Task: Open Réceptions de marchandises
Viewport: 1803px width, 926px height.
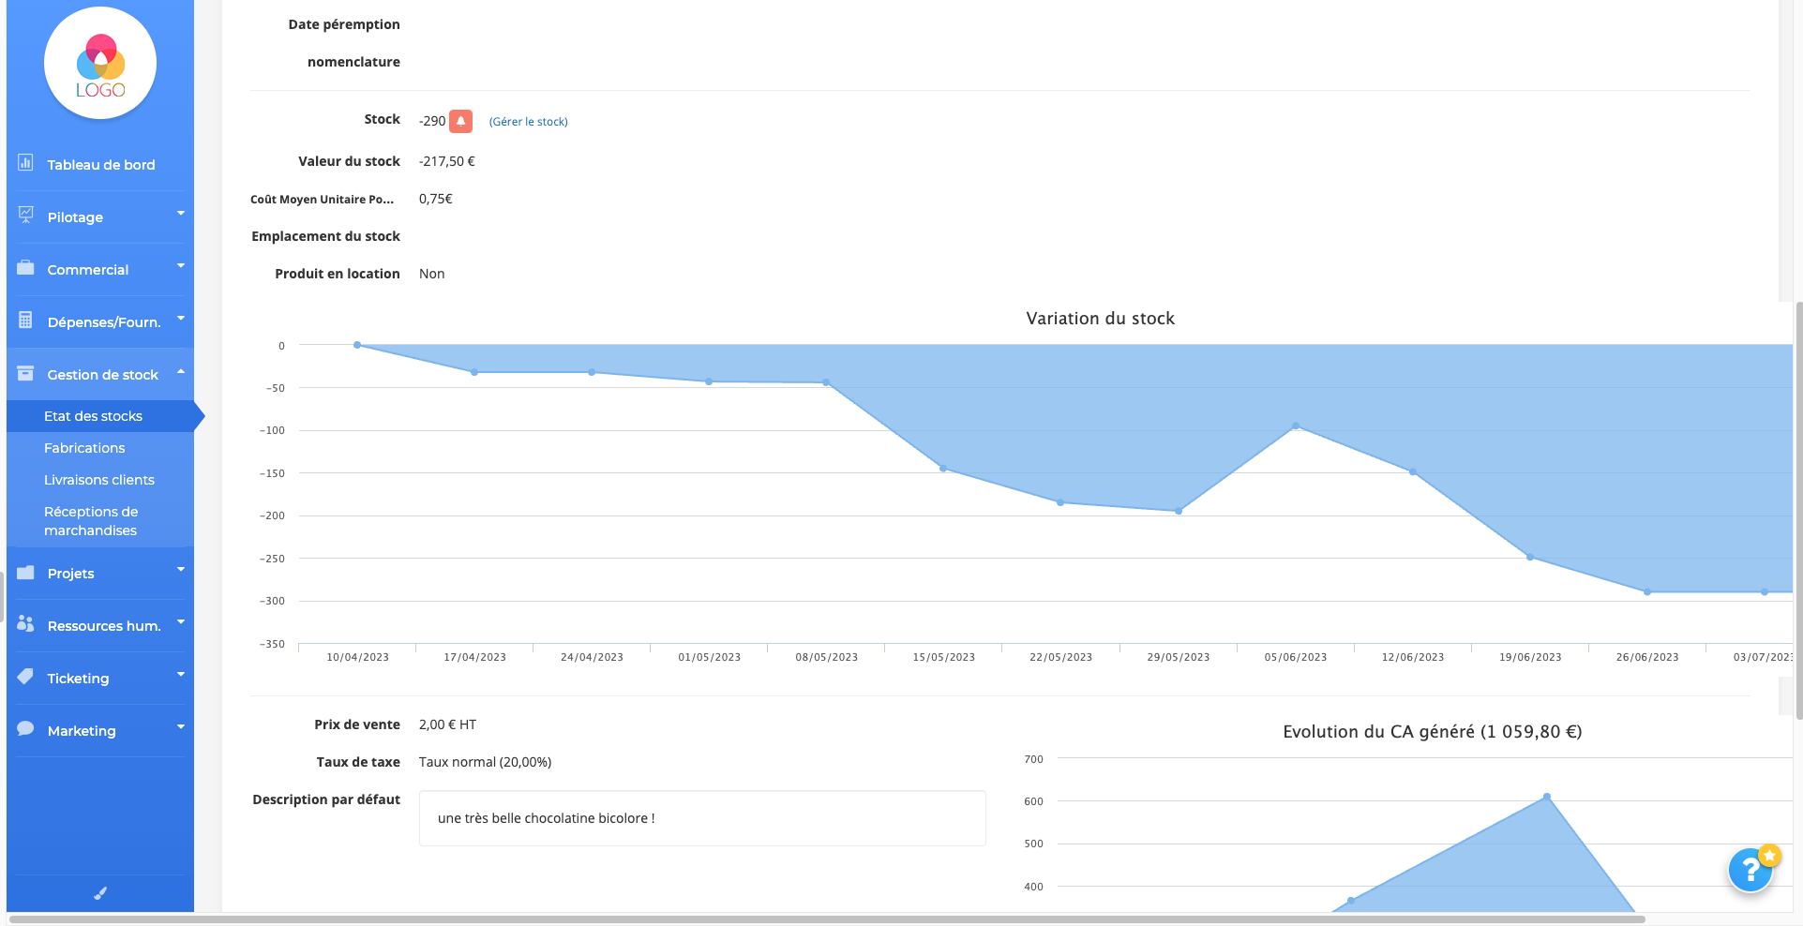Action: tap(91, 520)
